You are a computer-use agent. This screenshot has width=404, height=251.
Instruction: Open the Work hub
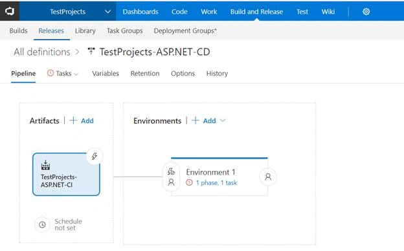(x=209, y=12)
